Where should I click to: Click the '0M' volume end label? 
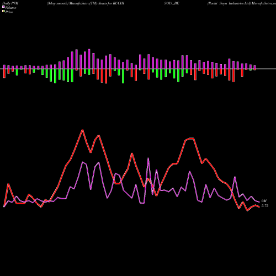pos(264,201)
